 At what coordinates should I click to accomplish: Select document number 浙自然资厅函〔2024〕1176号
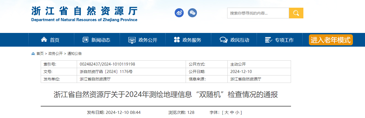[106, 72]
